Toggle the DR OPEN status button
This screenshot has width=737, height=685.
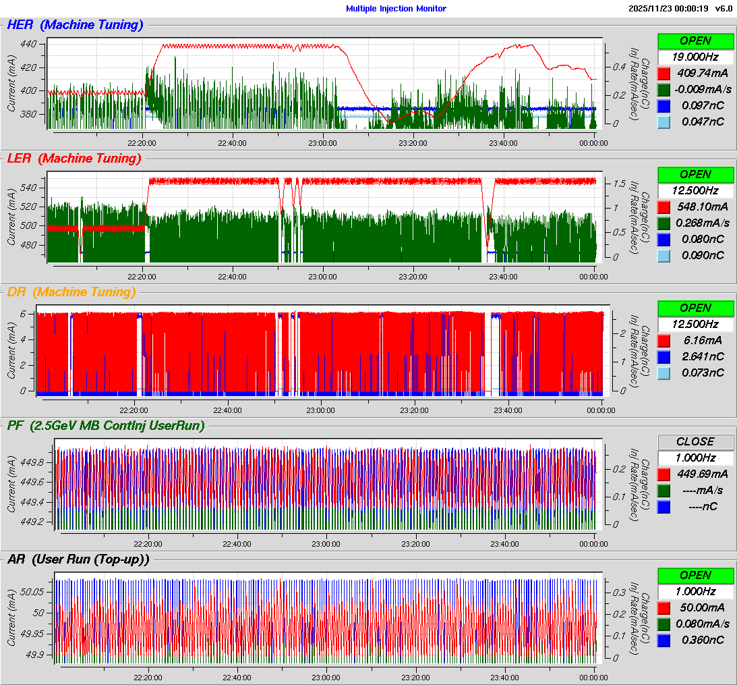(x=695, y=308)
